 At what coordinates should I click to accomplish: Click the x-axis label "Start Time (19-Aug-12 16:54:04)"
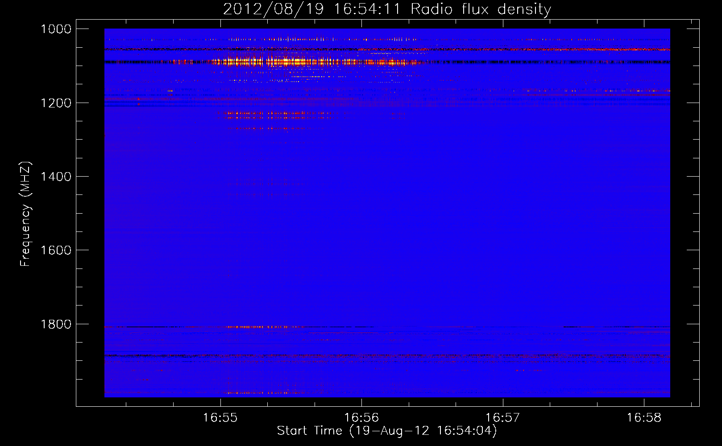click(x=387, y=431)
